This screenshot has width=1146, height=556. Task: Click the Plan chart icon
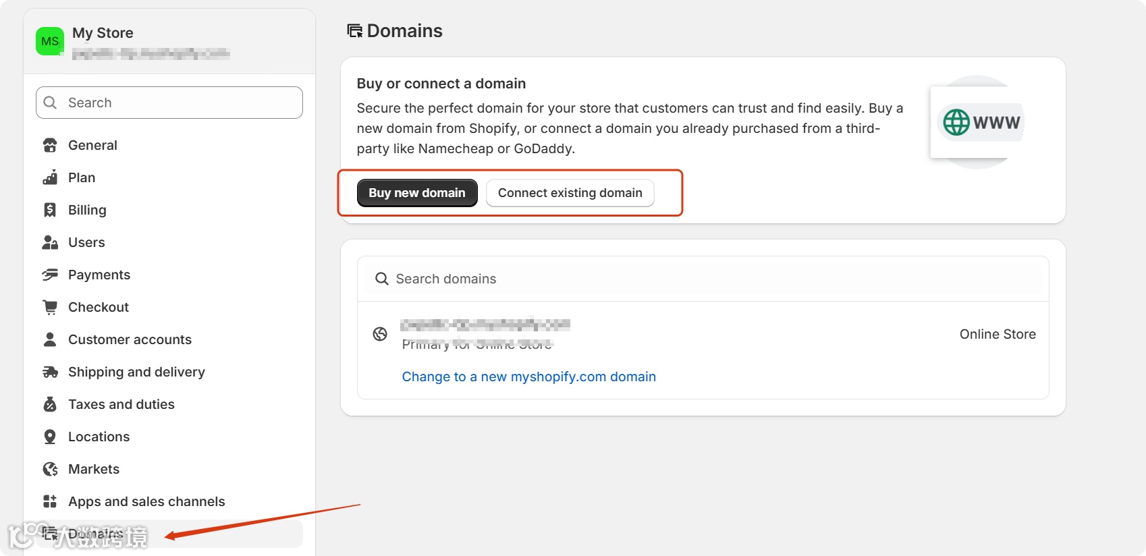pyautogui.click(x=50, y=177)
